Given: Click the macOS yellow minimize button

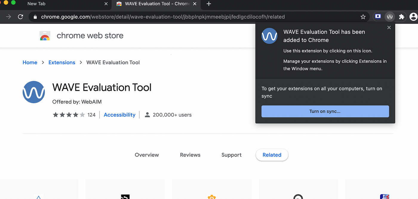Looking at the screenshot, I should coord(6,2).
